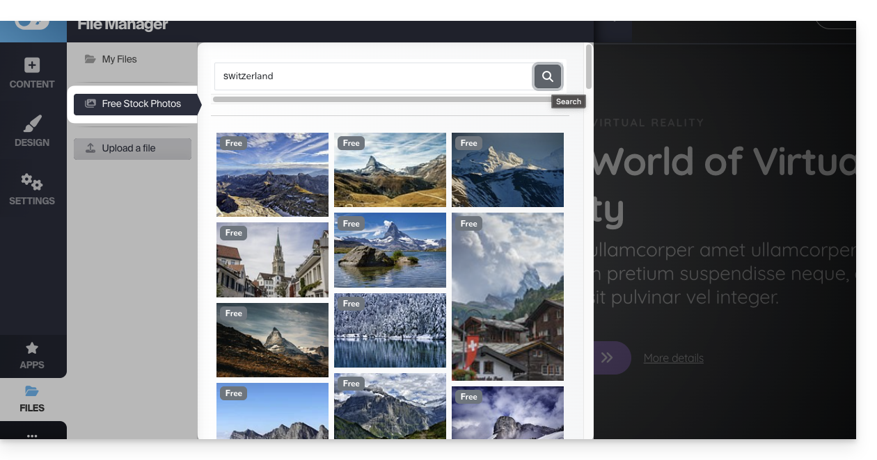Select the snowy forest lake reflection photo
This screenshot has width=877, height=460.
pos(390,330)
